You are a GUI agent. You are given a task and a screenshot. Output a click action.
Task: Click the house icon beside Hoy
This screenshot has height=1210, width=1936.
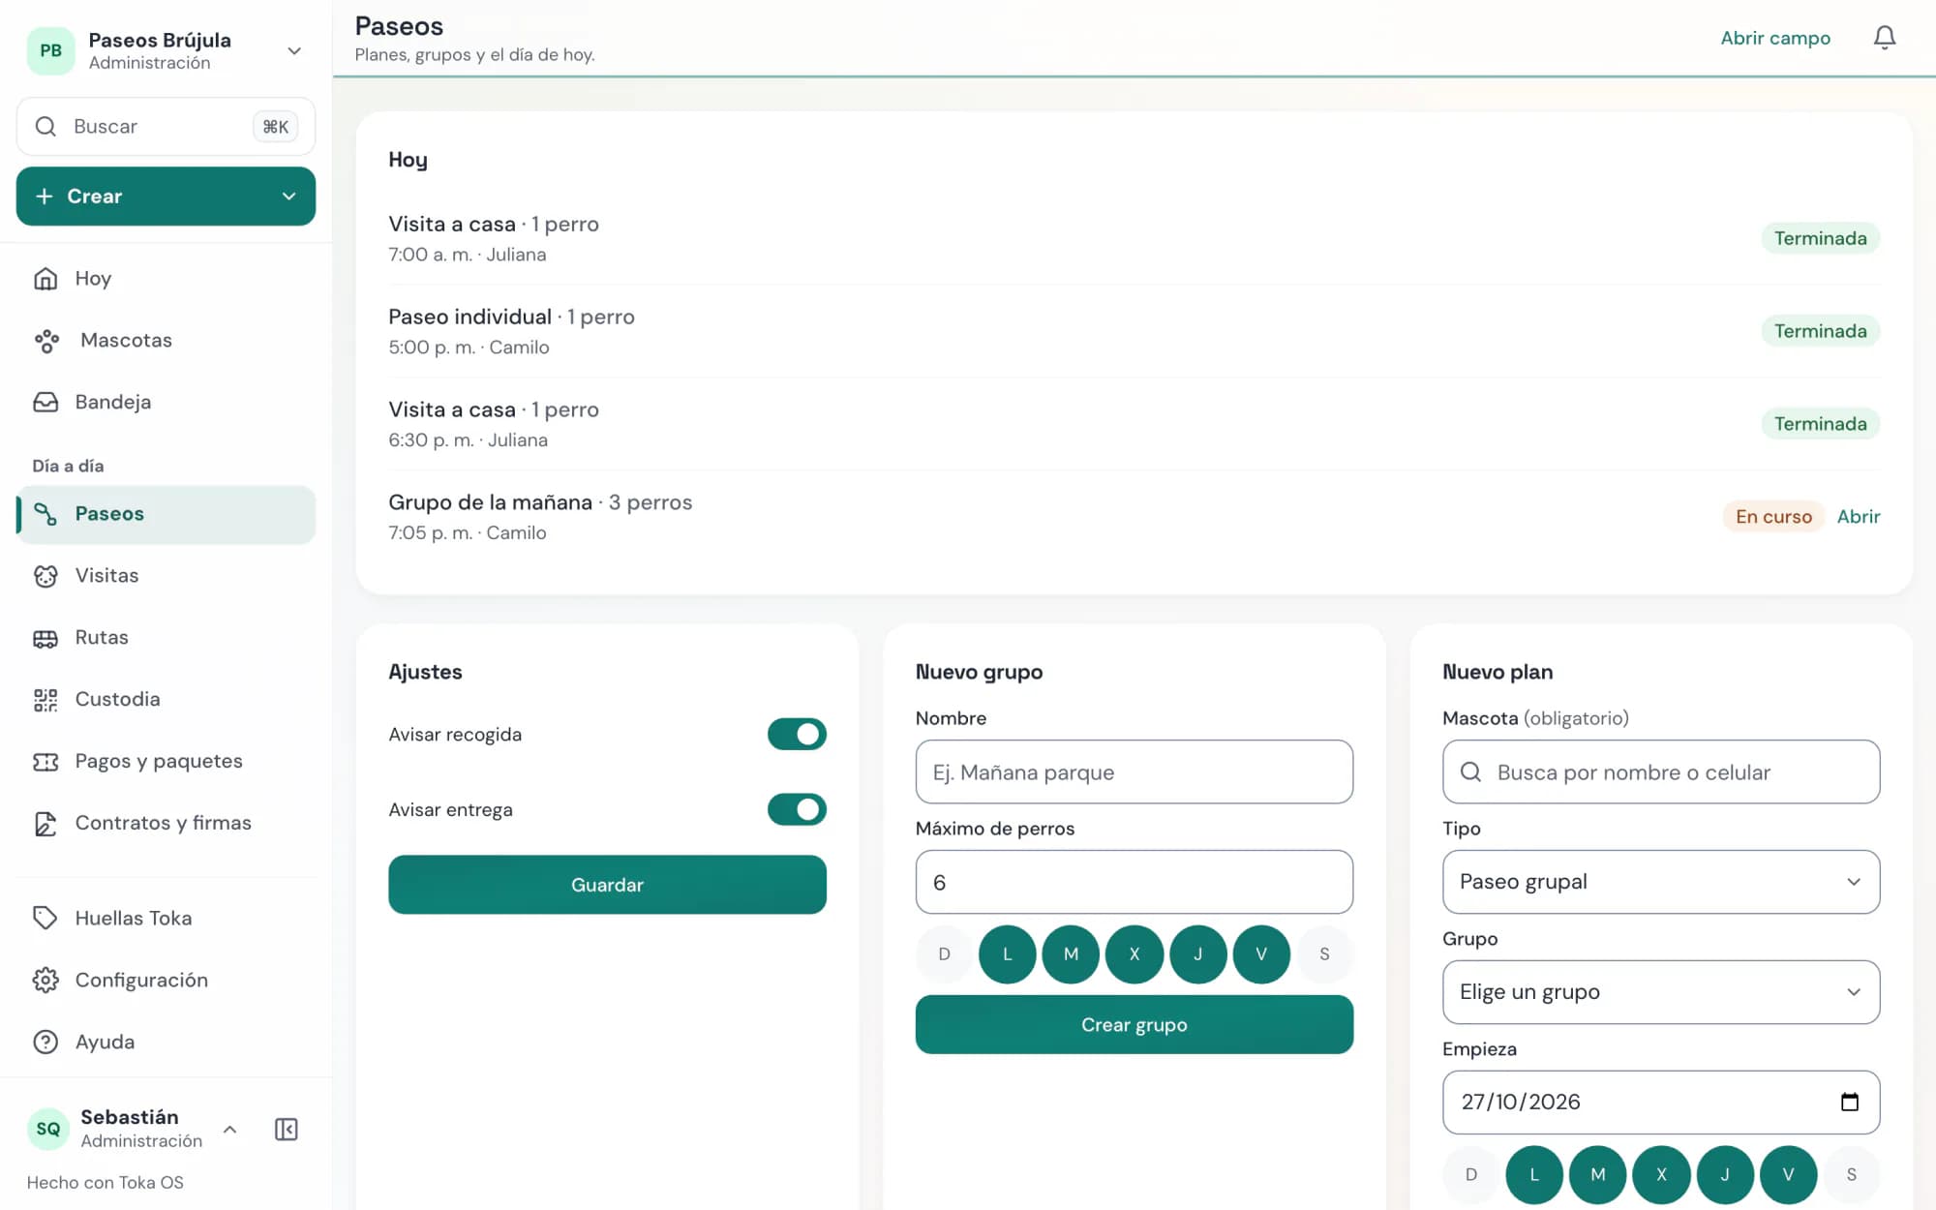point(45,279)
